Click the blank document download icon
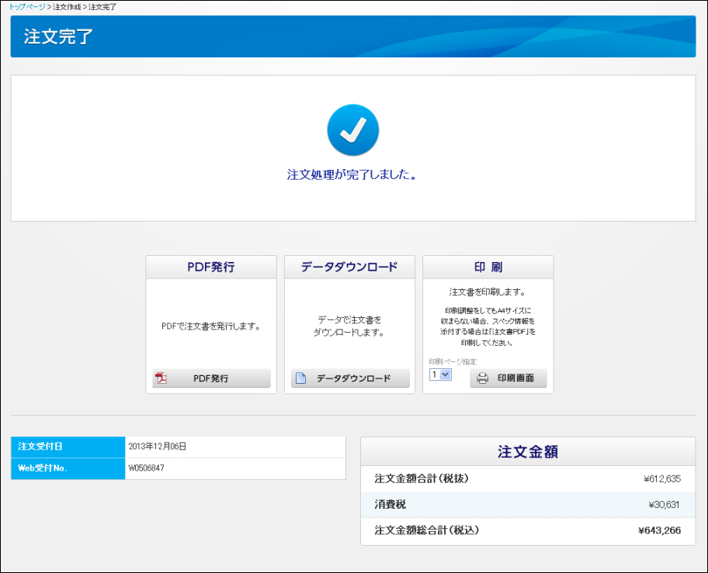708x573 pixels. tap(300, 378)
